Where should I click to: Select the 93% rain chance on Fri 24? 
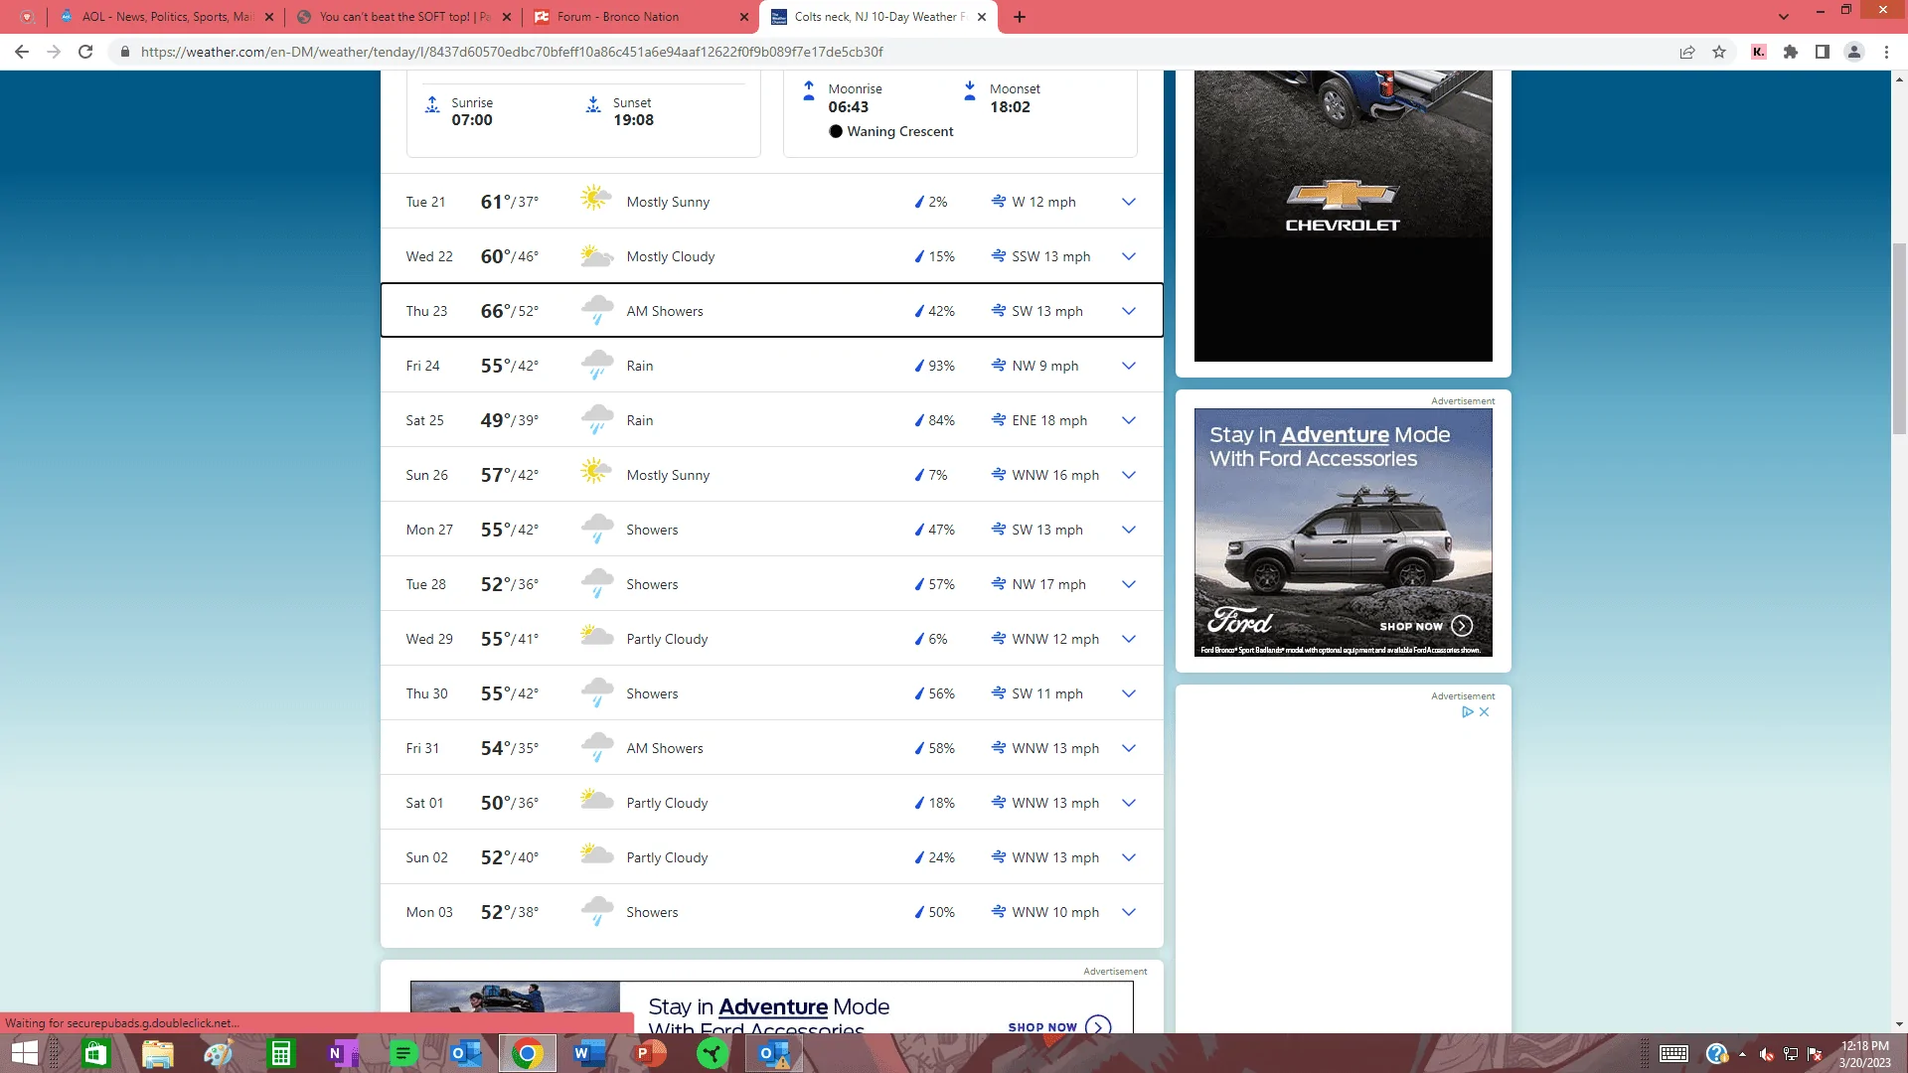click(x=941, y=366)
